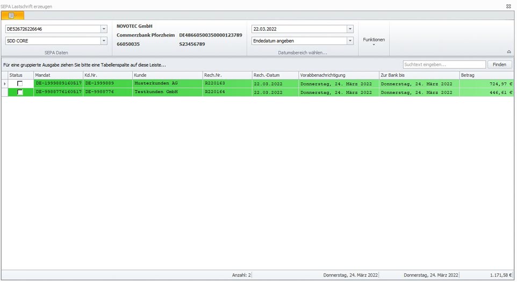
Task: Select the 446,61 € amount cell
Action: point(486,92)
